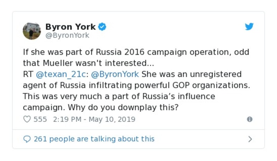Open Byron York's profile picture

click(x=32, y=31)
